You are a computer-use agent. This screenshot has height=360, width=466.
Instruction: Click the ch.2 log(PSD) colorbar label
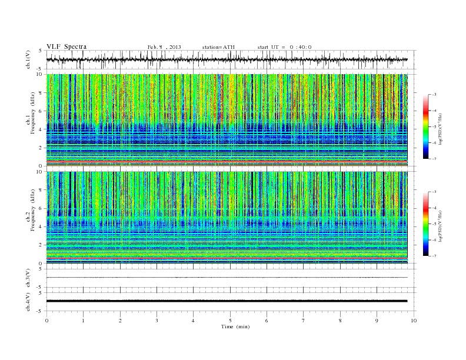[440, 226]
